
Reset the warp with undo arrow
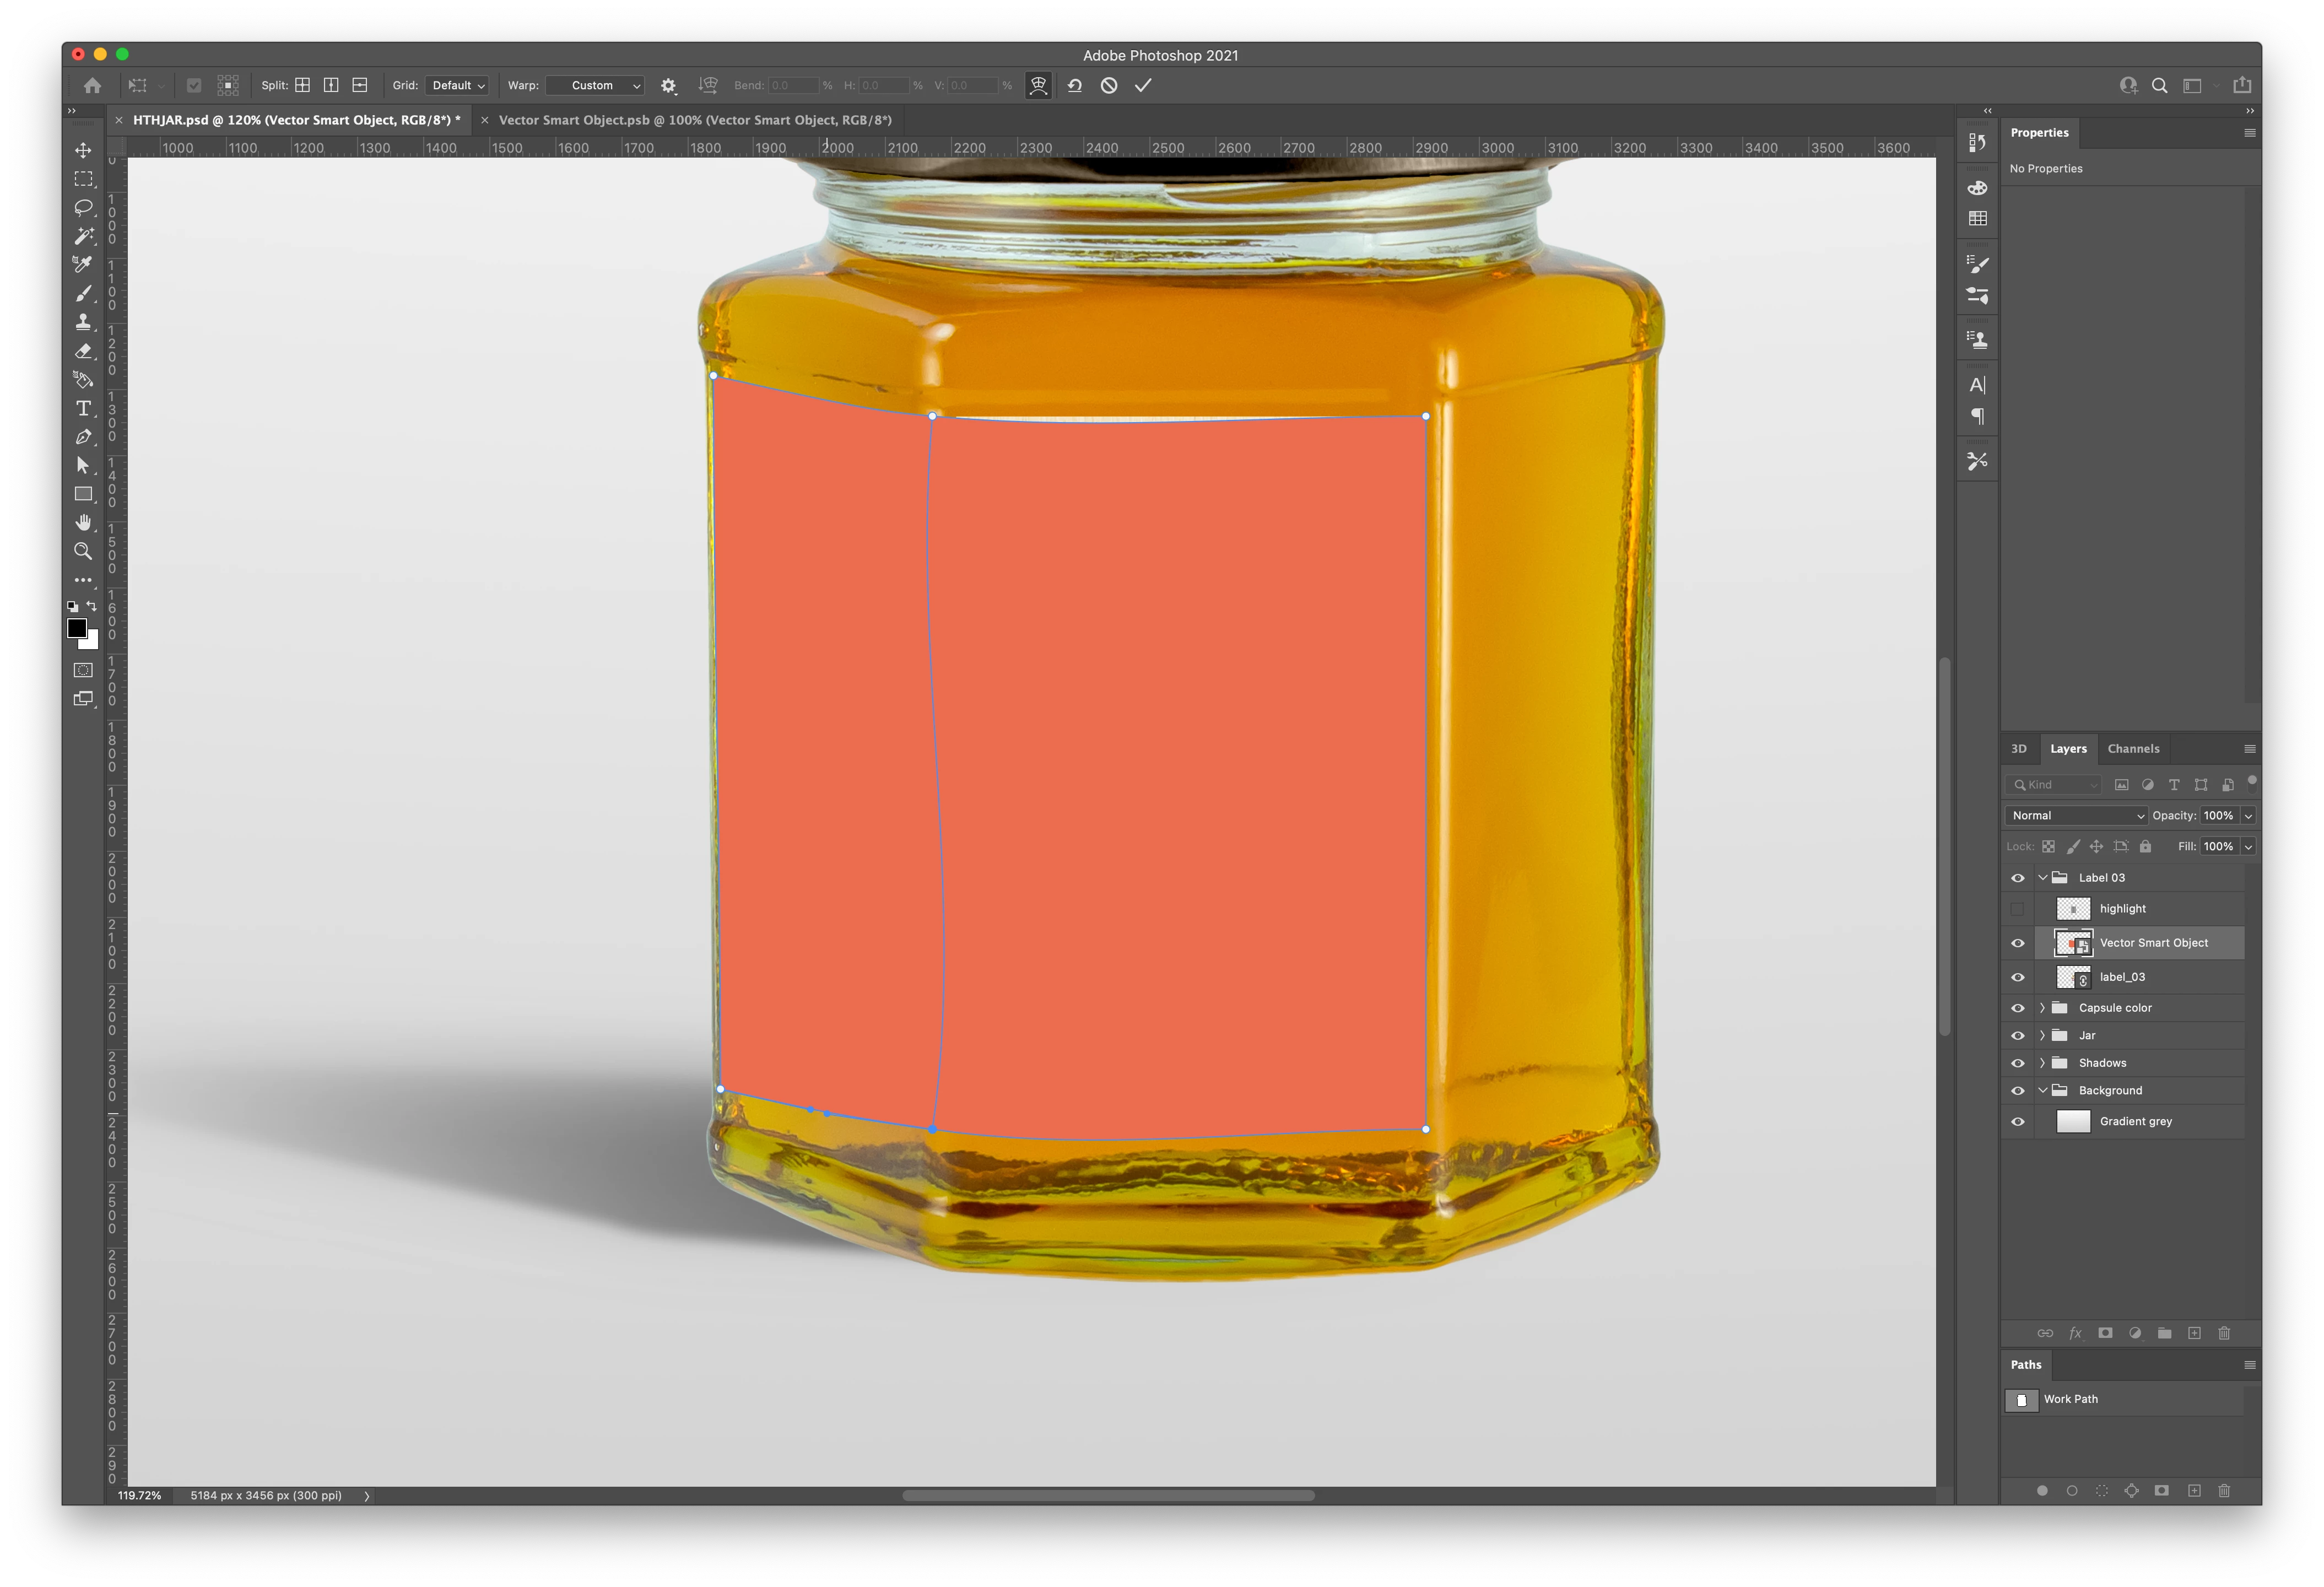tap(1075, 86)
